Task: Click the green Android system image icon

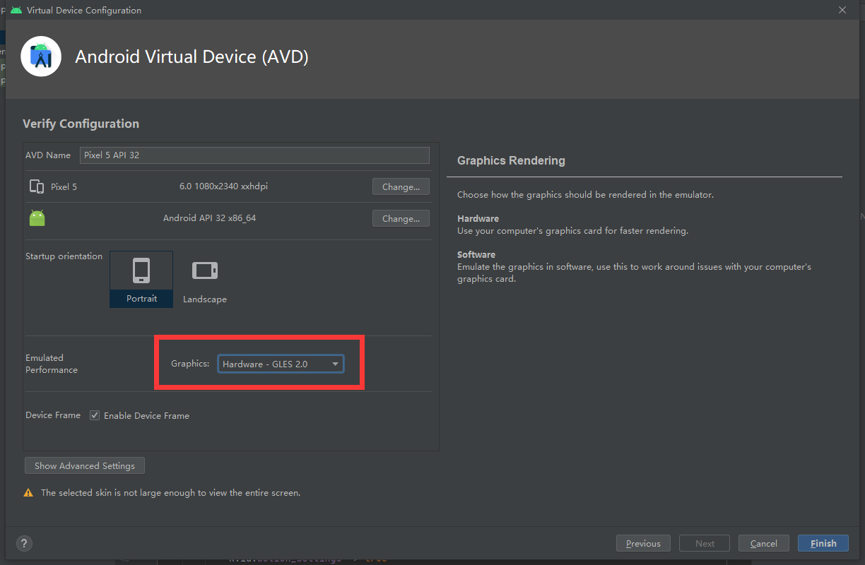Action: pyautogui.click(x=37, y=218)
